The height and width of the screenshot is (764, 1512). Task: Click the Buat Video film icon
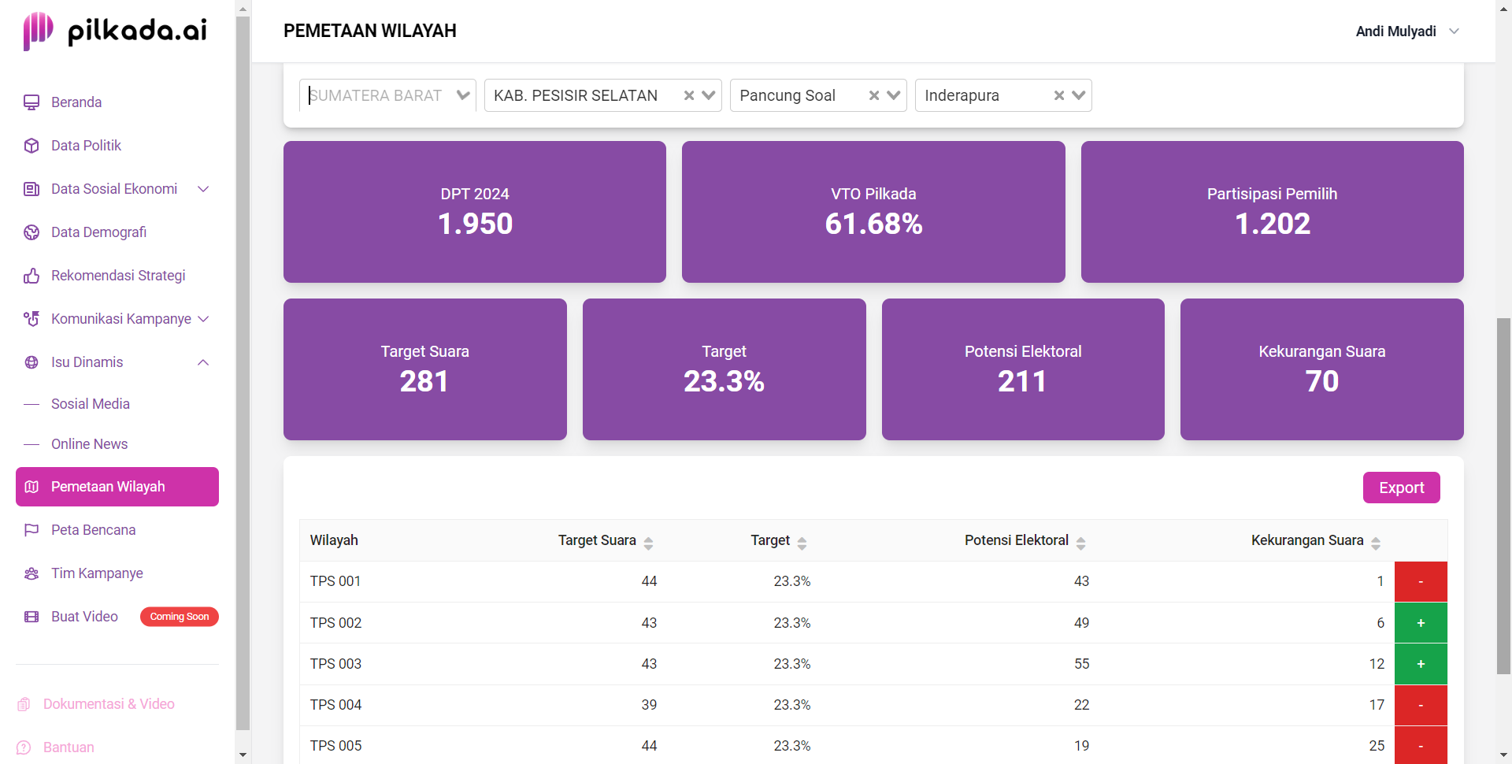point(31,617)
